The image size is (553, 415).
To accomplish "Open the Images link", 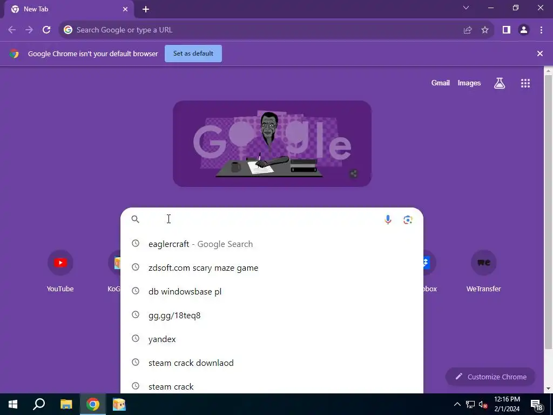I will click(469, 83).
